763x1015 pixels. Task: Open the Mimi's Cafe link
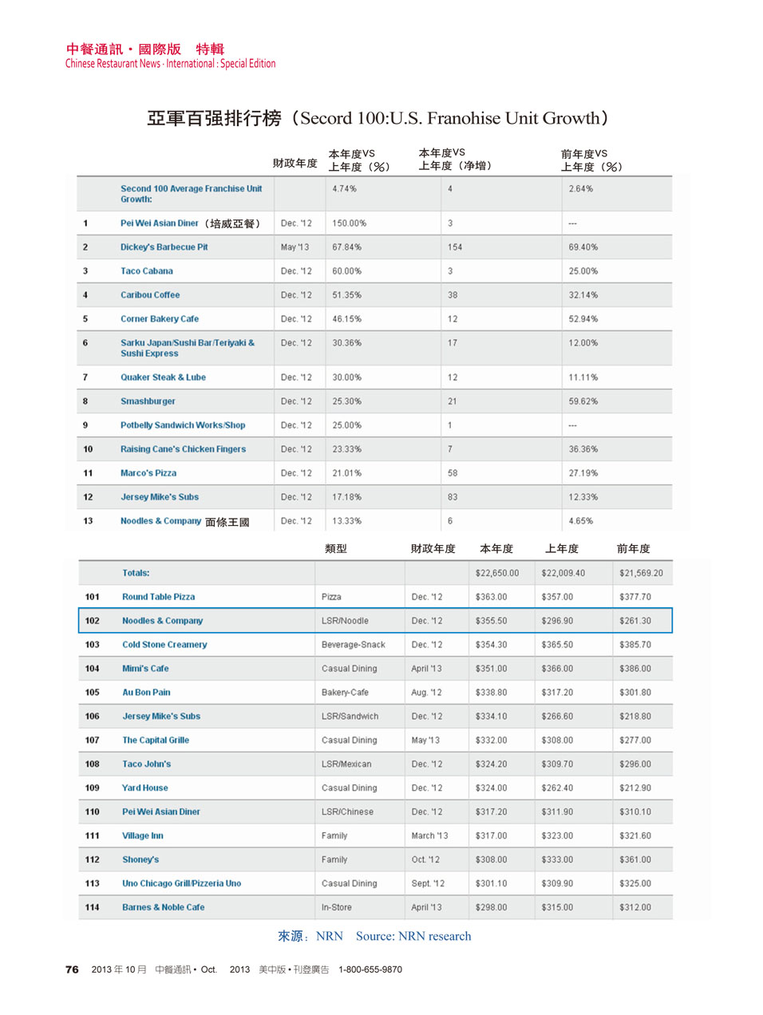tap(145, 669)
